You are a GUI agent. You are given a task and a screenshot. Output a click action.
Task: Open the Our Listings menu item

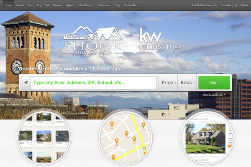tap(86, 5)
